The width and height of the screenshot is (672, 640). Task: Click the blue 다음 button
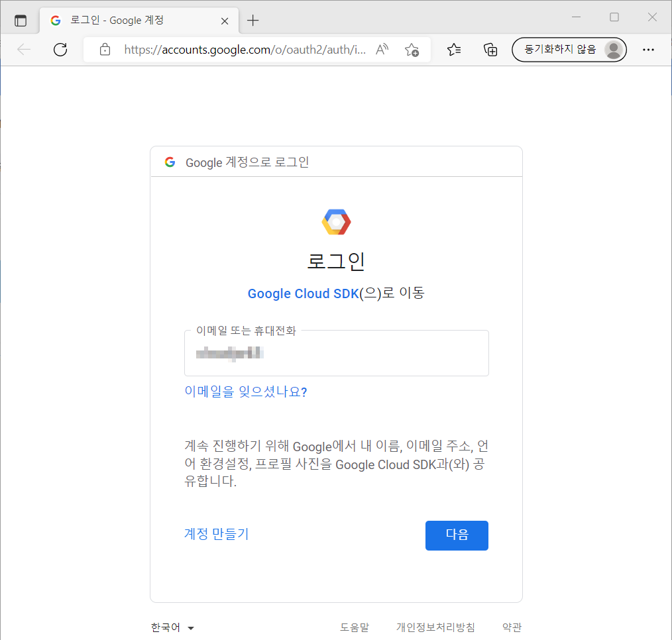[x=457, y=535]
